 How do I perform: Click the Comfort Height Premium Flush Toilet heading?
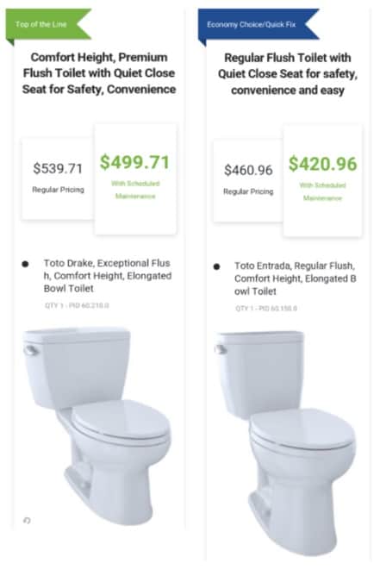(x=99, y=73)
